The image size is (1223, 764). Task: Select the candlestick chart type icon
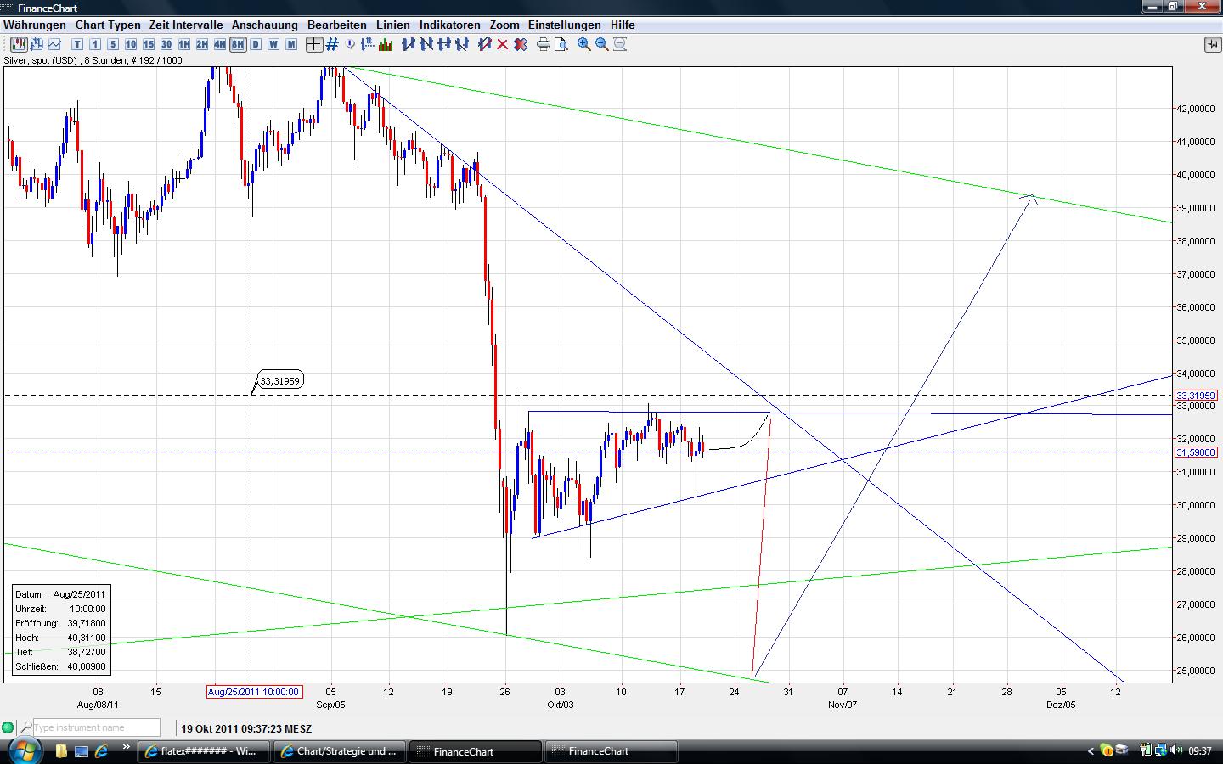tap(18, 44)
